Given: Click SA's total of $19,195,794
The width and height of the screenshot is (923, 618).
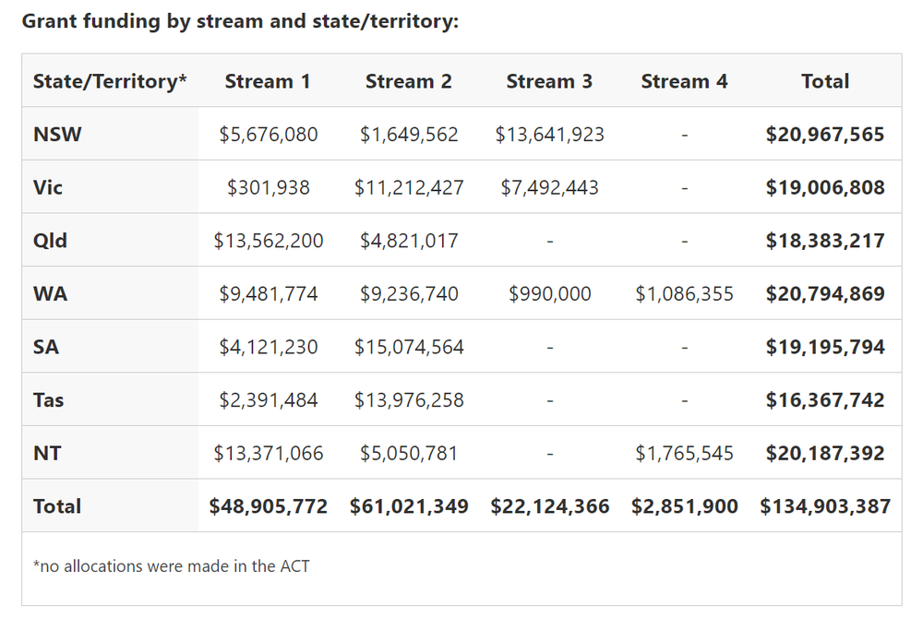Looking at the screenshot, I should point(825,347).
